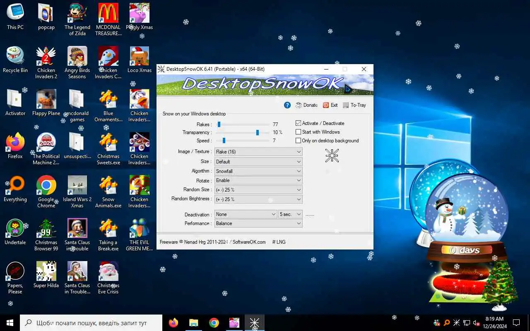Click the dotted button next to 5 sec.

(310, 215)
